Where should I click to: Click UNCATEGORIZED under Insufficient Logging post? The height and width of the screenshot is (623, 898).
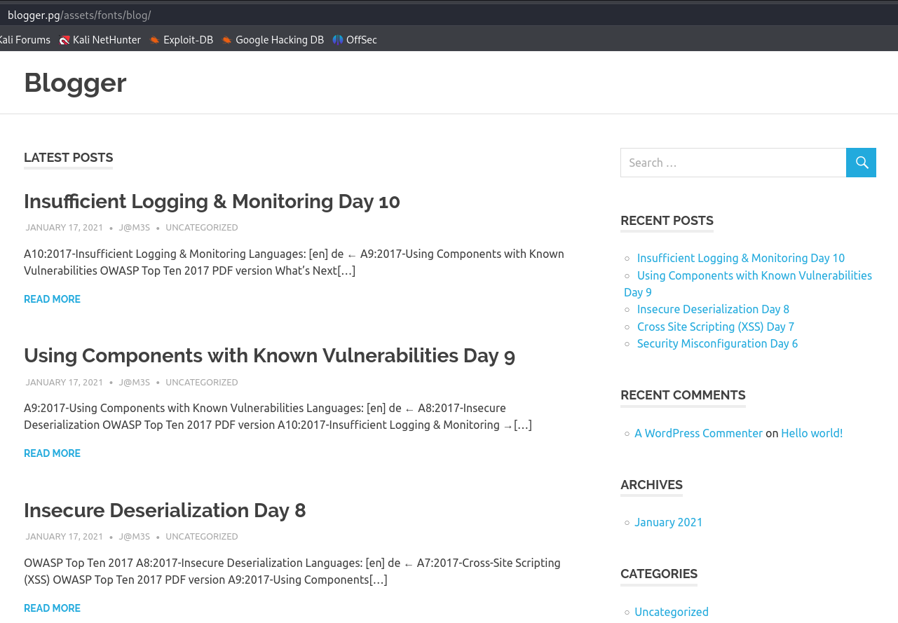point(202,228)
